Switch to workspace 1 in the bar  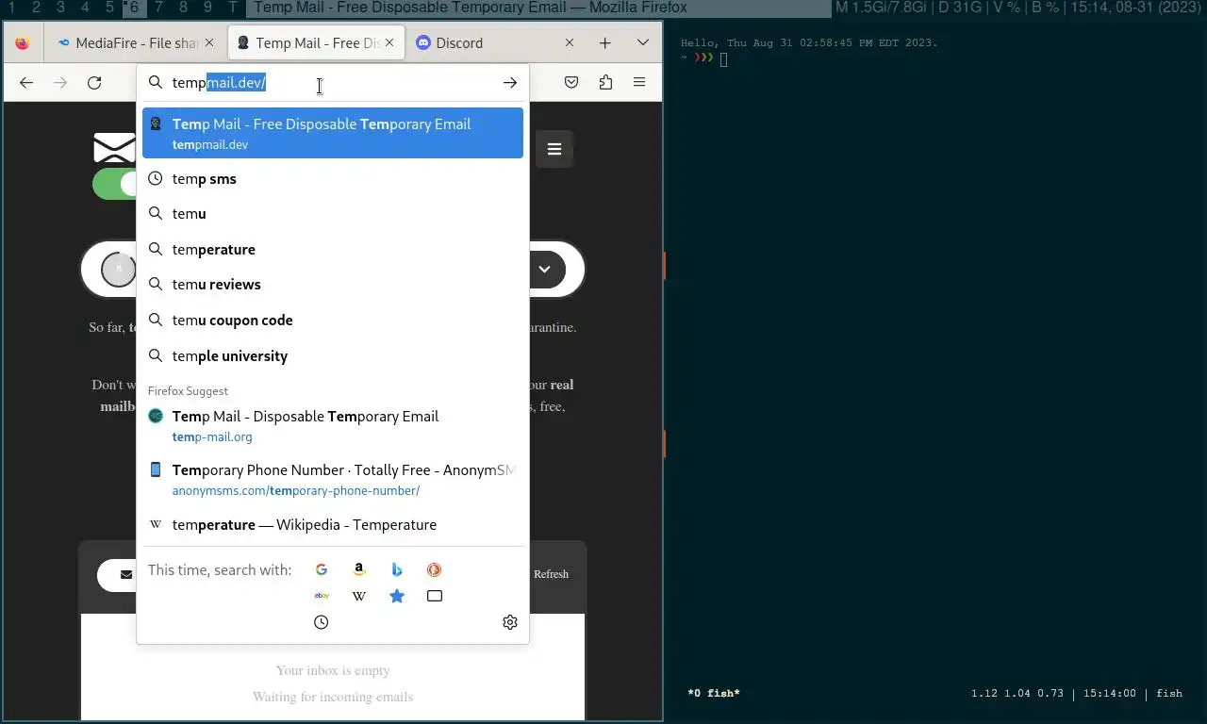11,8
